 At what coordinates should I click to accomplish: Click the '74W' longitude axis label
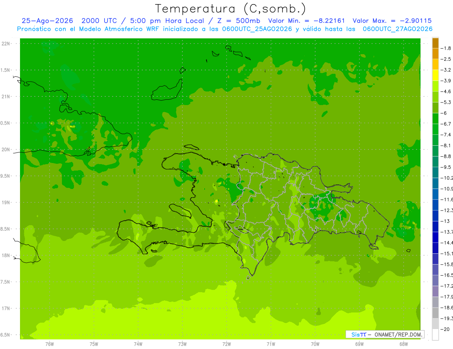138,344
